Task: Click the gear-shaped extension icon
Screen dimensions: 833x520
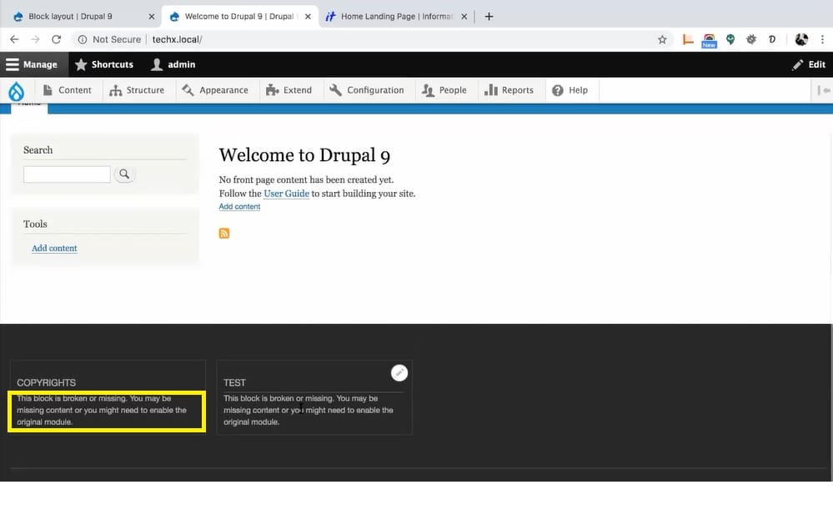Action: click(x=751, y=39)
